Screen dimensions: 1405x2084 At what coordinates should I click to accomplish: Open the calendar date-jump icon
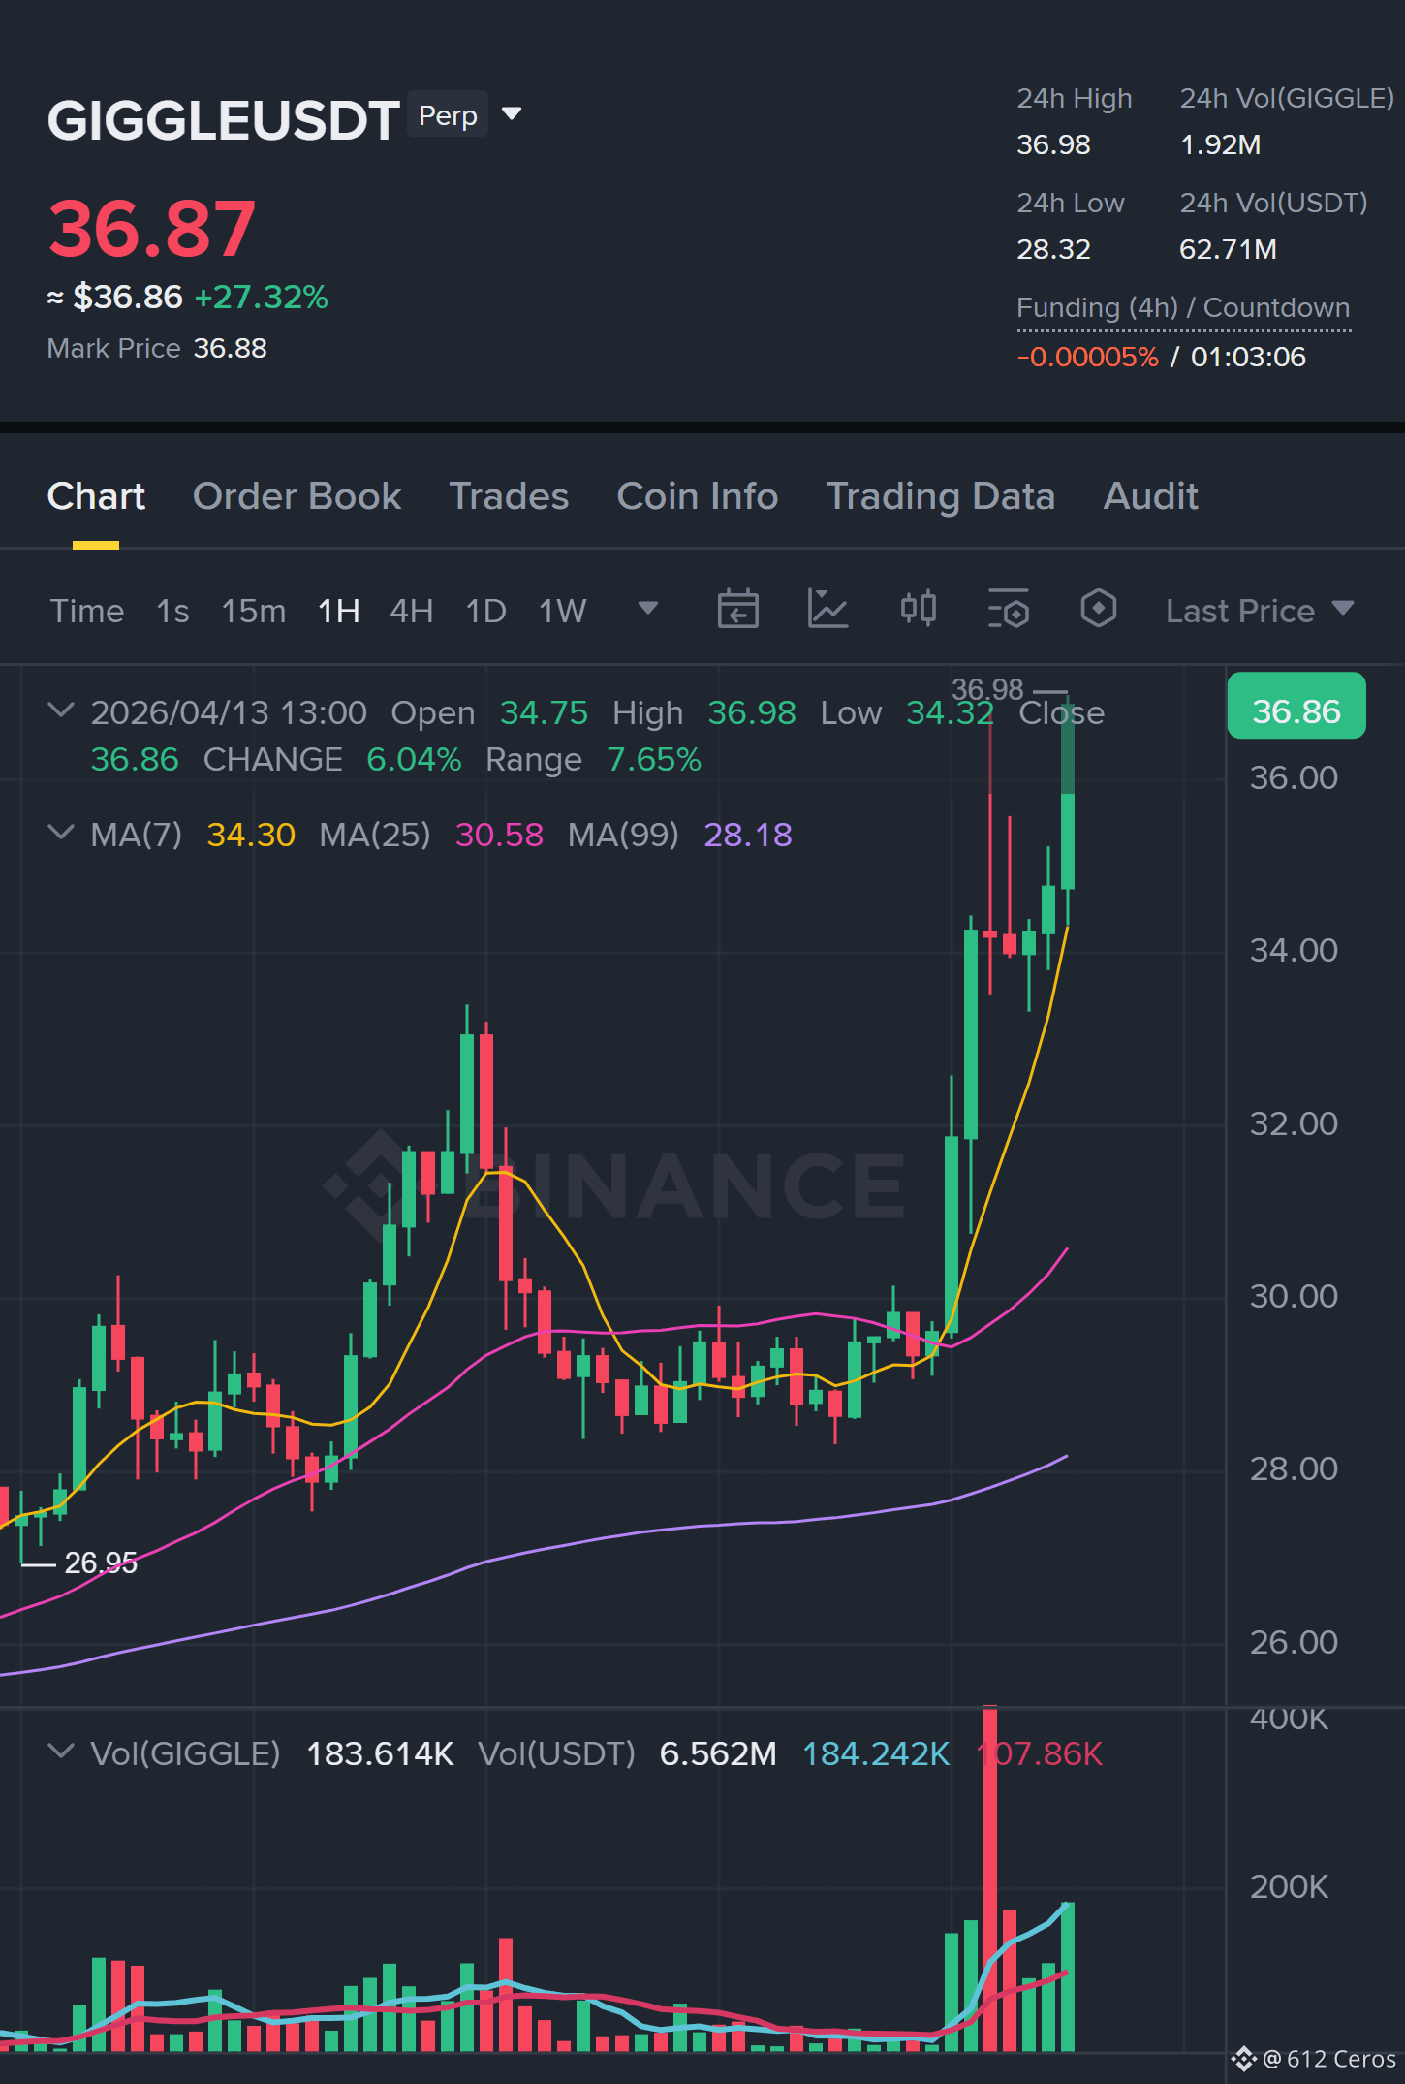(737, 610)
